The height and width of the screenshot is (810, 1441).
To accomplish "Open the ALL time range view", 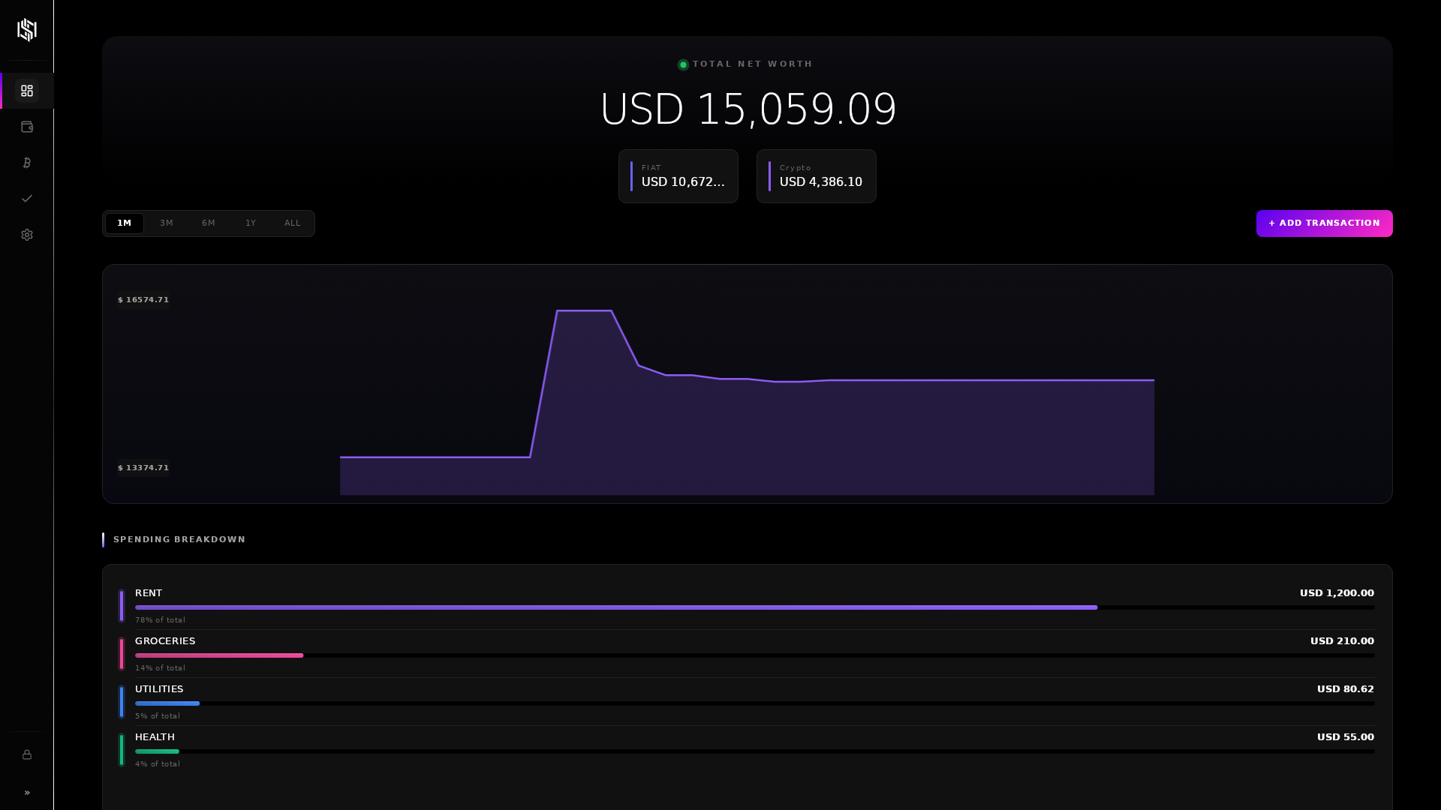I will pos(292,223).
